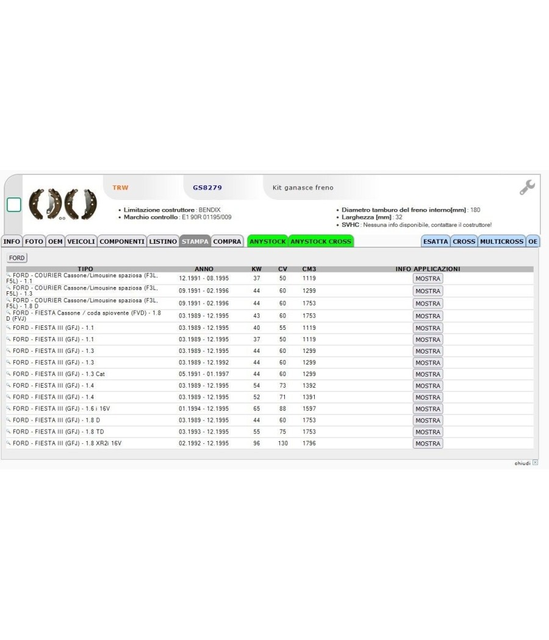This screenshot has height=640, width=549.
Task: Click MOSTRA for FIESTA III 1.8 TD
Action: coord(428,432)
